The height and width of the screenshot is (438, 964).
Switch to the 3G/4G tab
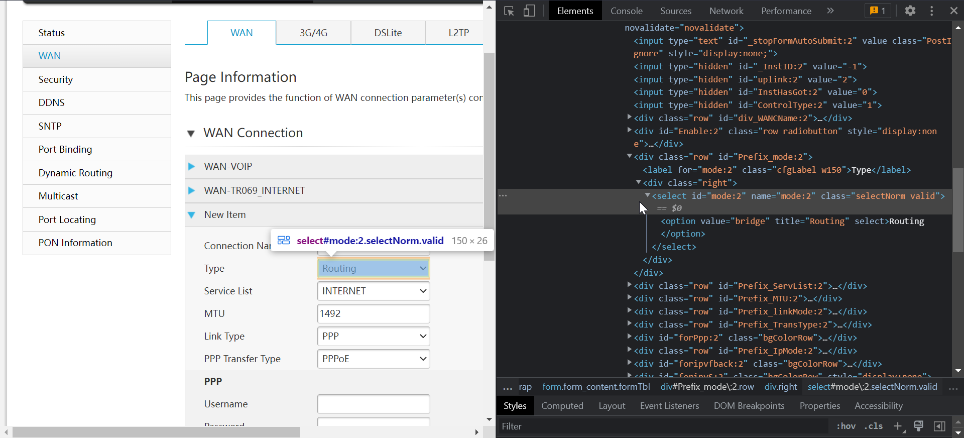coord(313,33)
